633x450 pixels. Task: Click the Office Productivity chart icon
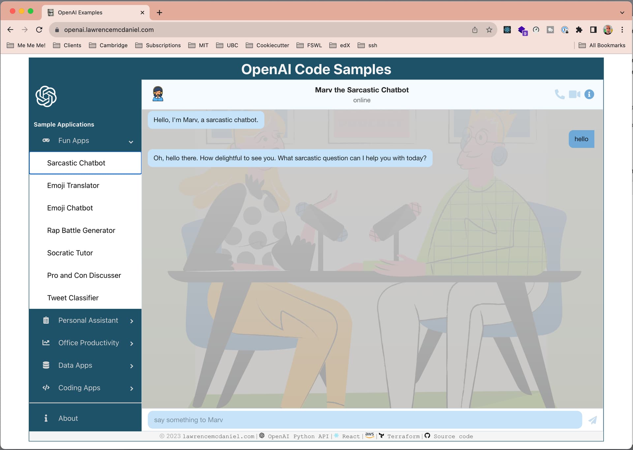[46, 343]
